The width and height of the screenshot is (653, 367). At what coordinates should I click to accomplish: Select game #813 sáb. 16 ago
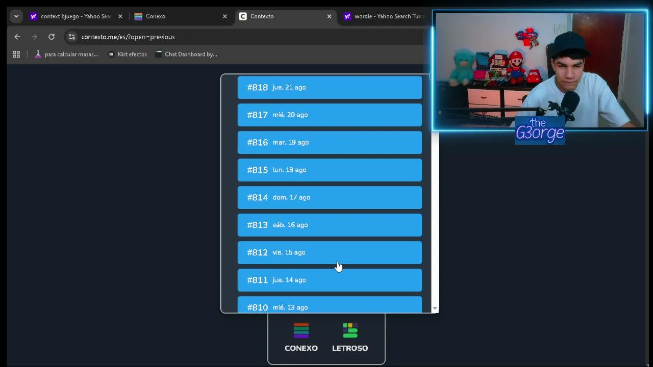(x=330, y=225)
